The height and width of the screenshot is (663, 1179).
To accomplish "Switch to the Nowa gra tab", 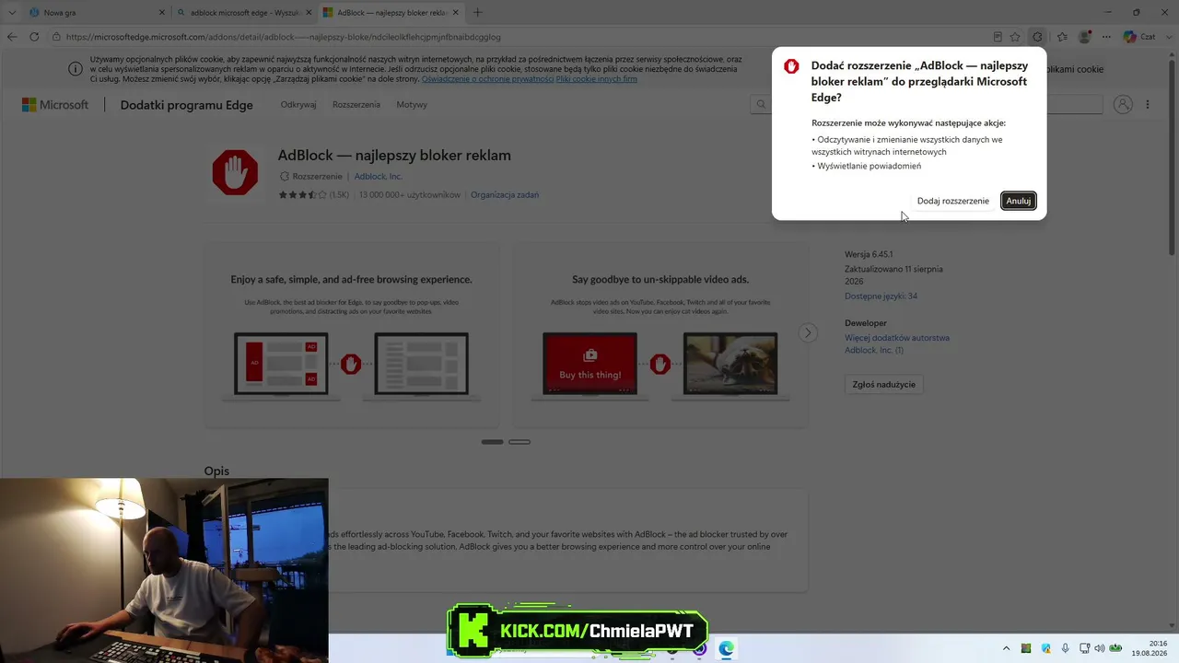I will [96, 13].
